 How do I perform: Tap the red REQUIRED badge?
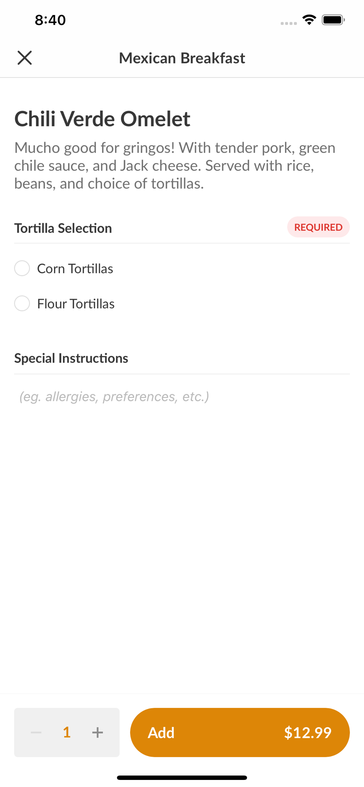[x=318, y=227]
